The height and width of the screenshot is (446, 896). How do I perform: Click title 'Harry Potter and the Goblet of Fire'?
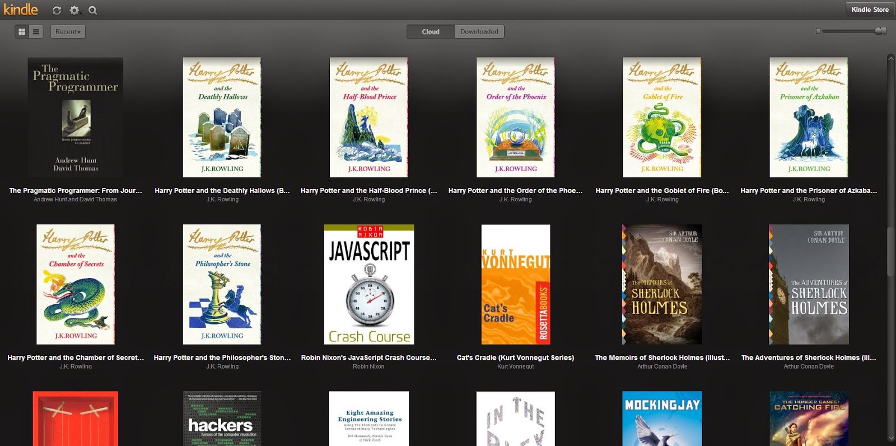pos(662,191)
